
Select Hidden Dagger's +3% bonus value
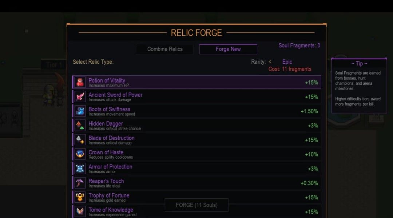(313, 126)
